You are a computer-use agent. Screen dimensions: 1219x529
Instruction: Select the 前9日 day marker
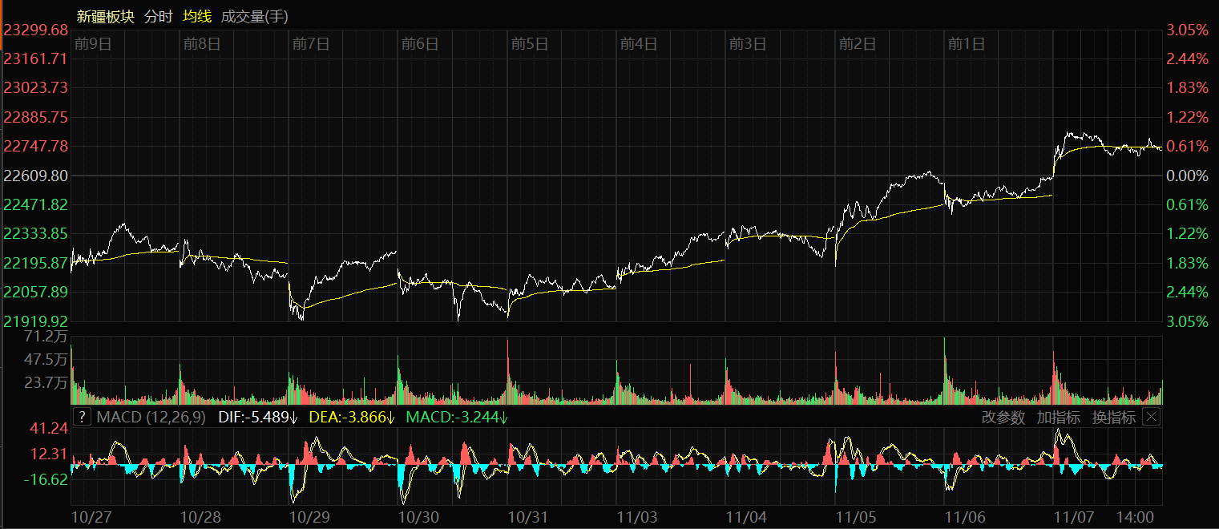93,43
